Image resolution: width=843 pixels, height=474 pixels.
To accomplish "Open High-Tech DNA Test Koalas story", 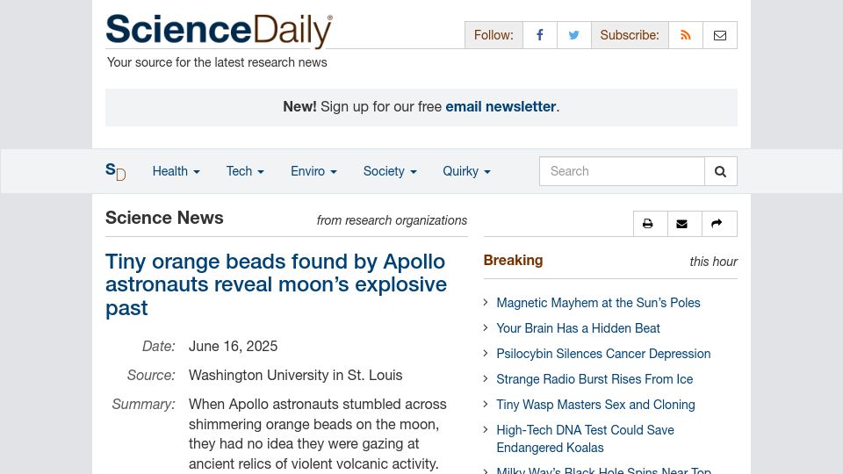I will click(x=585, y=439).
